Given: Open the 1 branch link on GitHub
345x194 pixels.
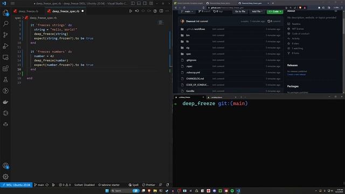Looking at the screenshot, I should 204,11.
